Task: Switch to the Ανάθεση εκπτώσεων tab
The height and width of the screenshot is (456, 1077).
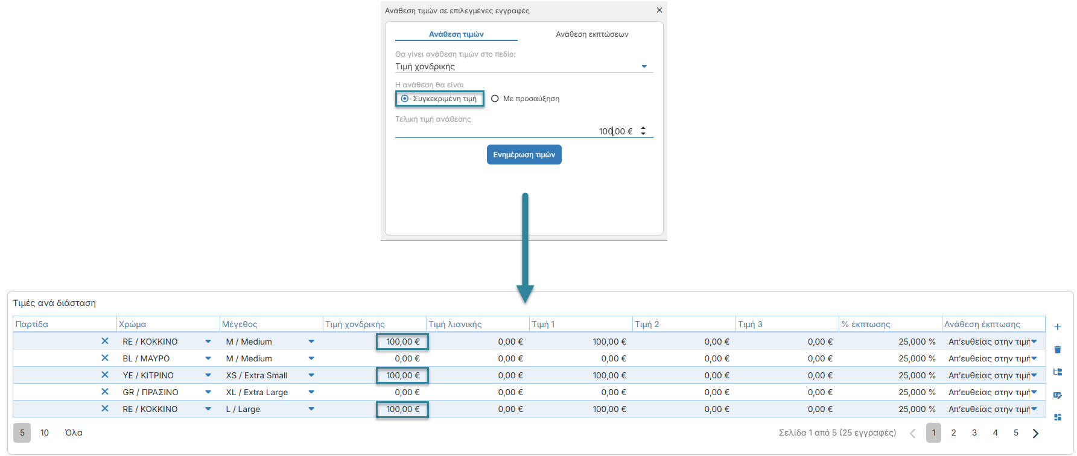Action: click(x=592, y=34)
